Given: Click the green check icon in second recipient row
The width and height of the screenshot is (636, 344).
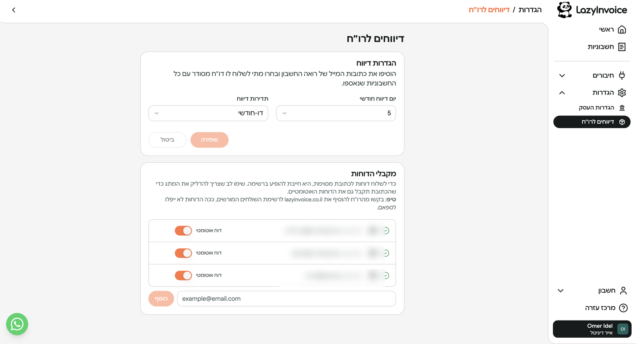Looking at the screenshot, I should point(386,253).
